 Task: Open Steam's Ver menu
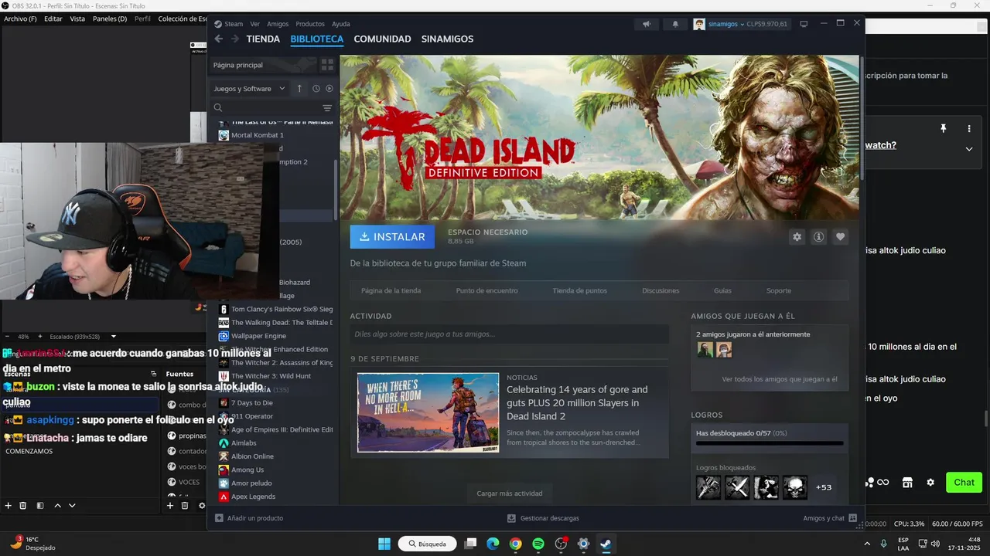[255, 24]
